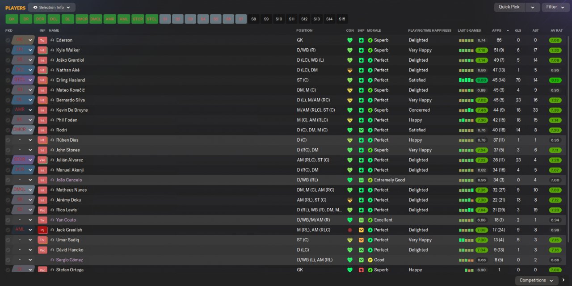The height and width of the screenshot is (286, 572).
Task: Open Erling Haaland's player name link
Action: click(71, 80)
